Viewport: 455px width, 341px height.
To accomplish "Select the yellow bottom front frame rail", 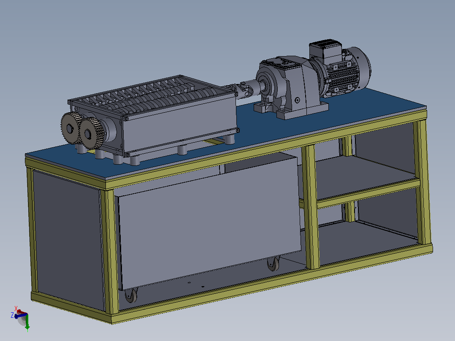I will (x=271, y=284).
